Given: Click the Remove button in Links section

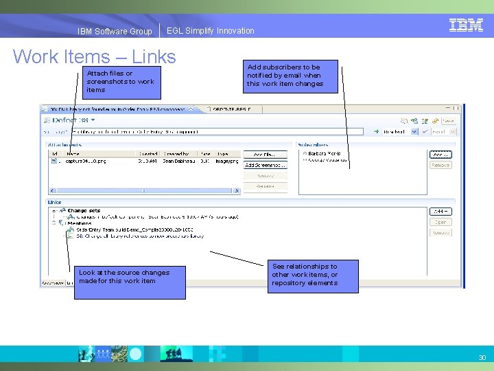Looking at the screenshot, I should pyautogui.click(x=440, y=232).
